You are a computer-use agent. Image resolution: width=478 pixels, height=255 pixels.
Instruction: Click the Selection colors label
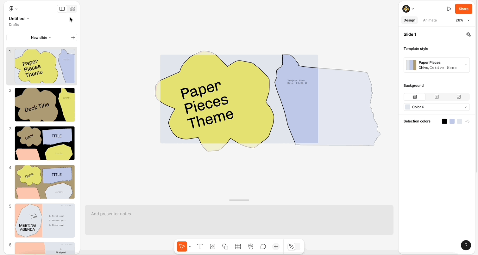pyautogui.click(x=417, y=121)
